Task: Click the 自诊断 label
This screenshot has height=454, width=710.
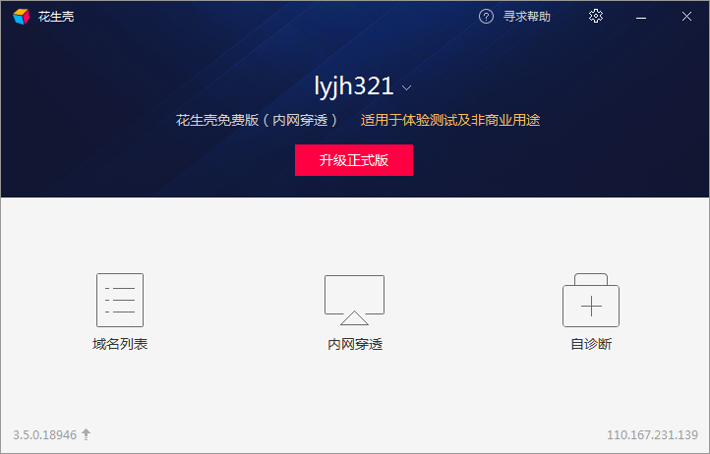Action: [591, 344]
